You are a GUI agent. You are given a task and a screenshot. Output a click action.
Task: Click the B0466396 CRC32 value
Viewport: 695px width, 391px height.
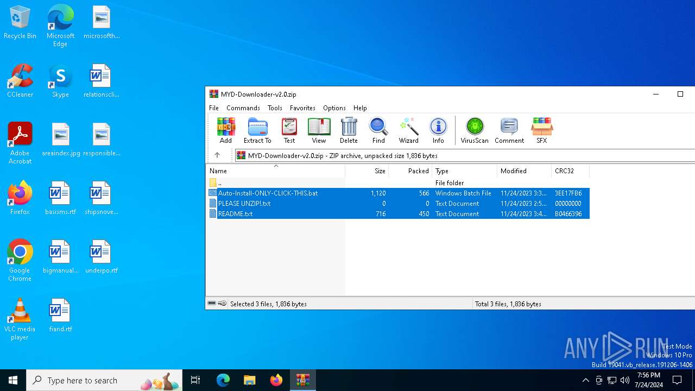click(568, 214)
